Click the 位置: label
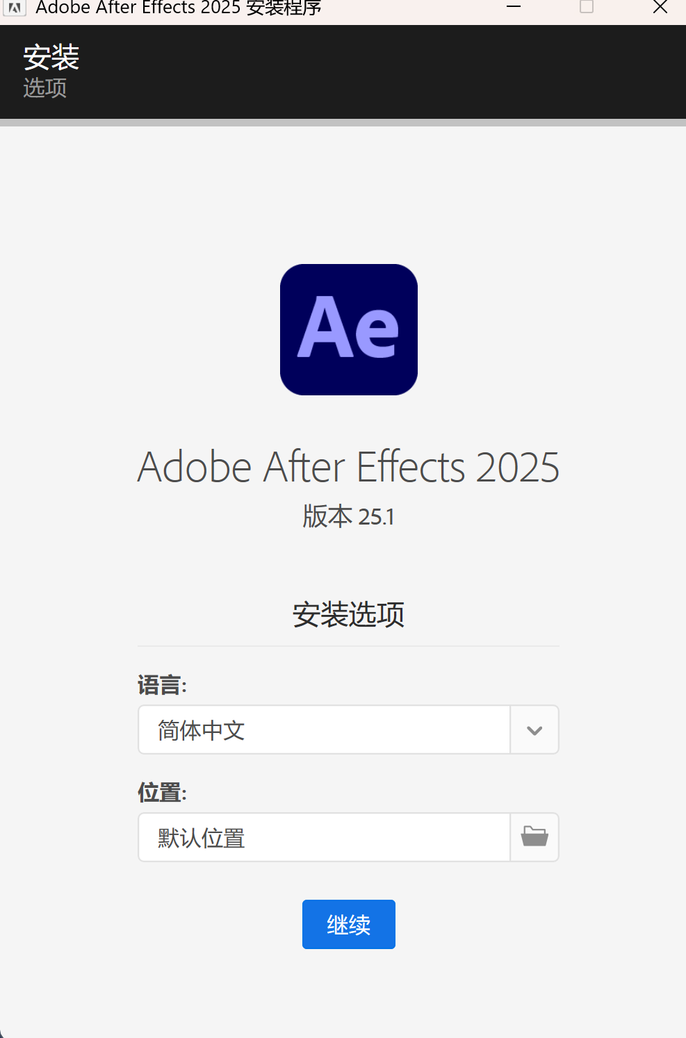This screenshot has height=1038, width=686. pos(162,792)
